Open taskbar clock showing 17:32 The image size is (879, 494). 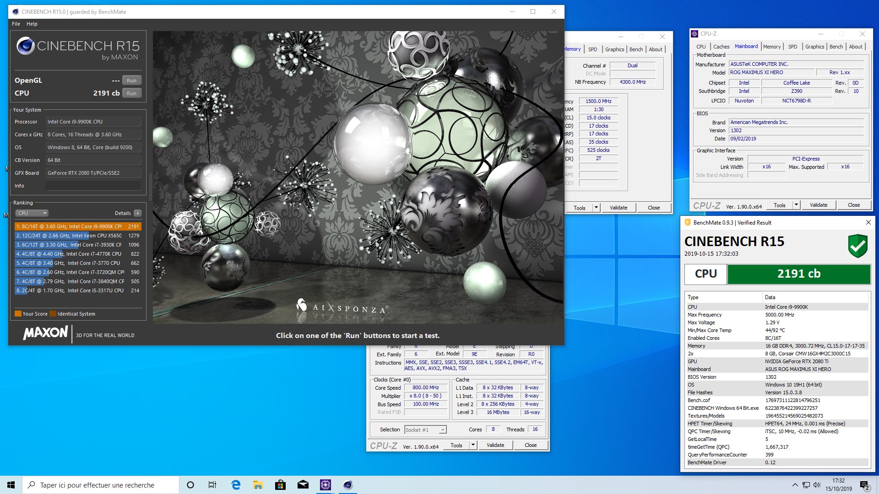click(x=839, y=485)
